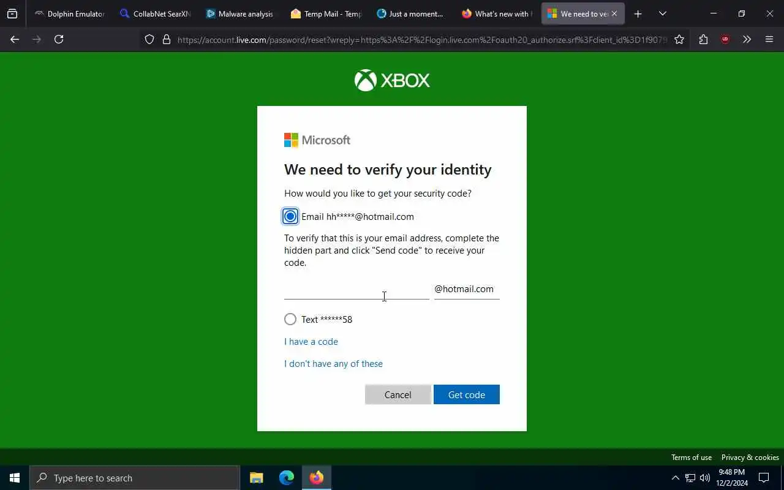Switch to Malware analysis tab
Viewport: 784px width, 490px height.
[x=240, y=13]
